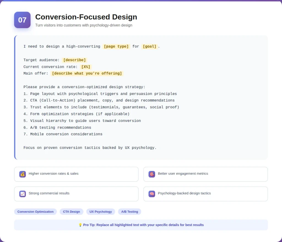Click the Pro Tip banner text
The width and height of the screenshot is (282, 242).
143,225
